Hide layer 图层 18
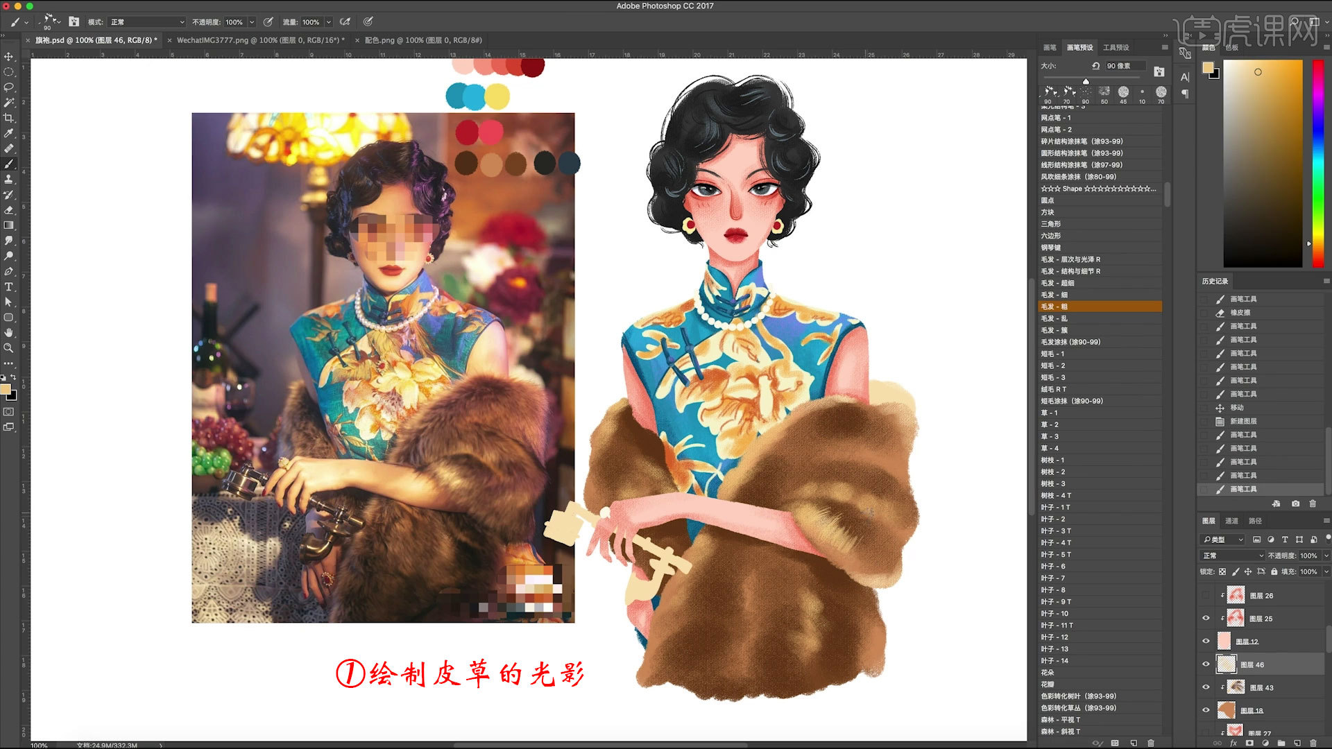Image resolution: width=1332 pixels, height=749 pixels. pyautogui.click(x=1206, y=710)
